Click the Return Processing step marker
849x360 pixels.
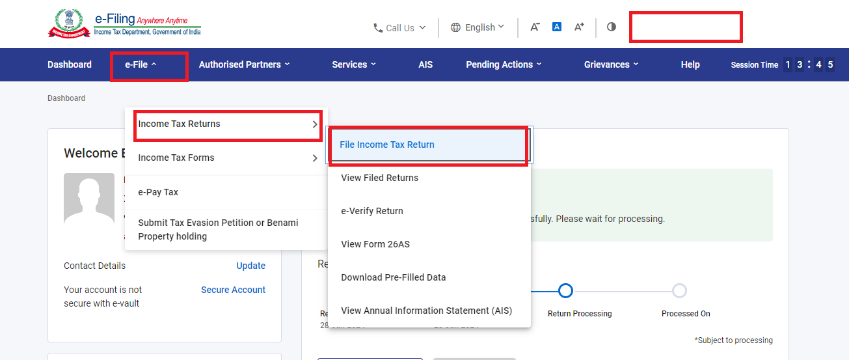point(566,290)
